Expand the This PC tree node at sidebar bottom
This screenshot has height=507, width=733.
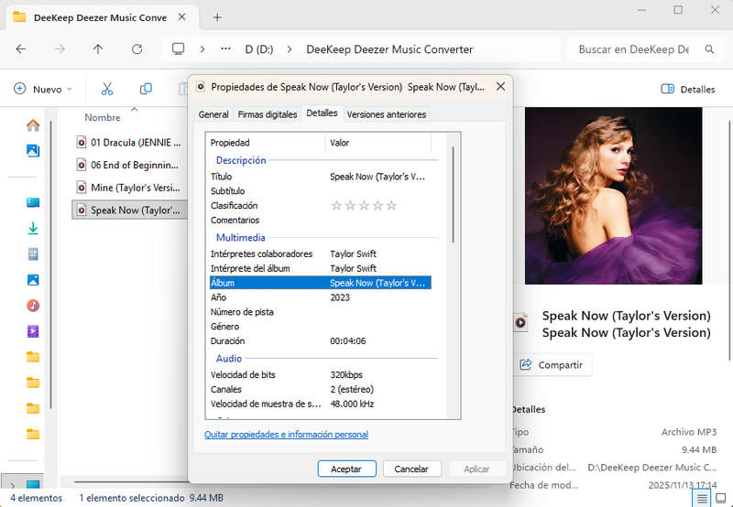pos(12,486)
